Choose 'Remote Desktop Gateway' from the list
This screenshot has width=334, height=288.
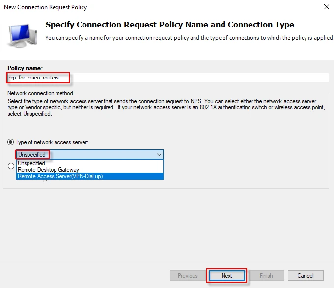click(x=48, y=170)
